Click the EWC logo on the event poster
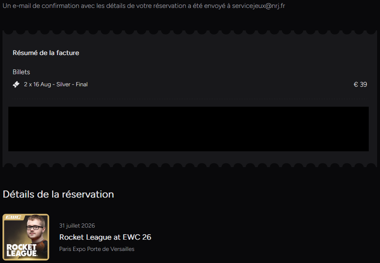The image size is (380, 263). pos(13,217)
